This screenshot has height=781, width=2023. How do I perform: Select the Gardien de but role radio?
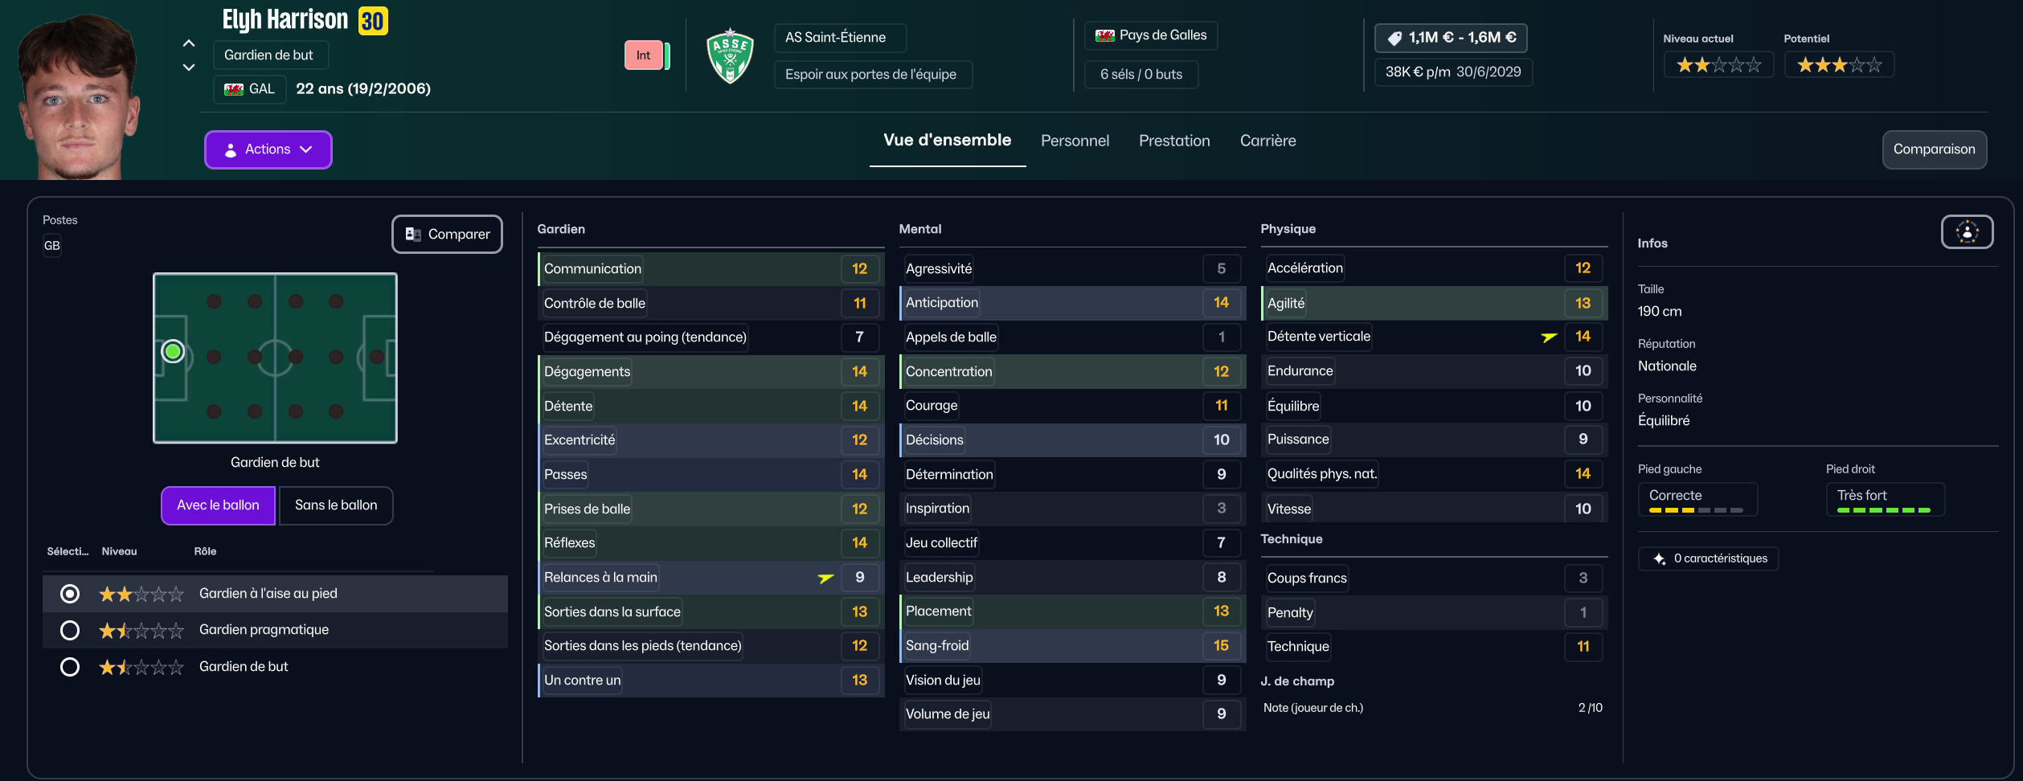(x=70, y=667)
